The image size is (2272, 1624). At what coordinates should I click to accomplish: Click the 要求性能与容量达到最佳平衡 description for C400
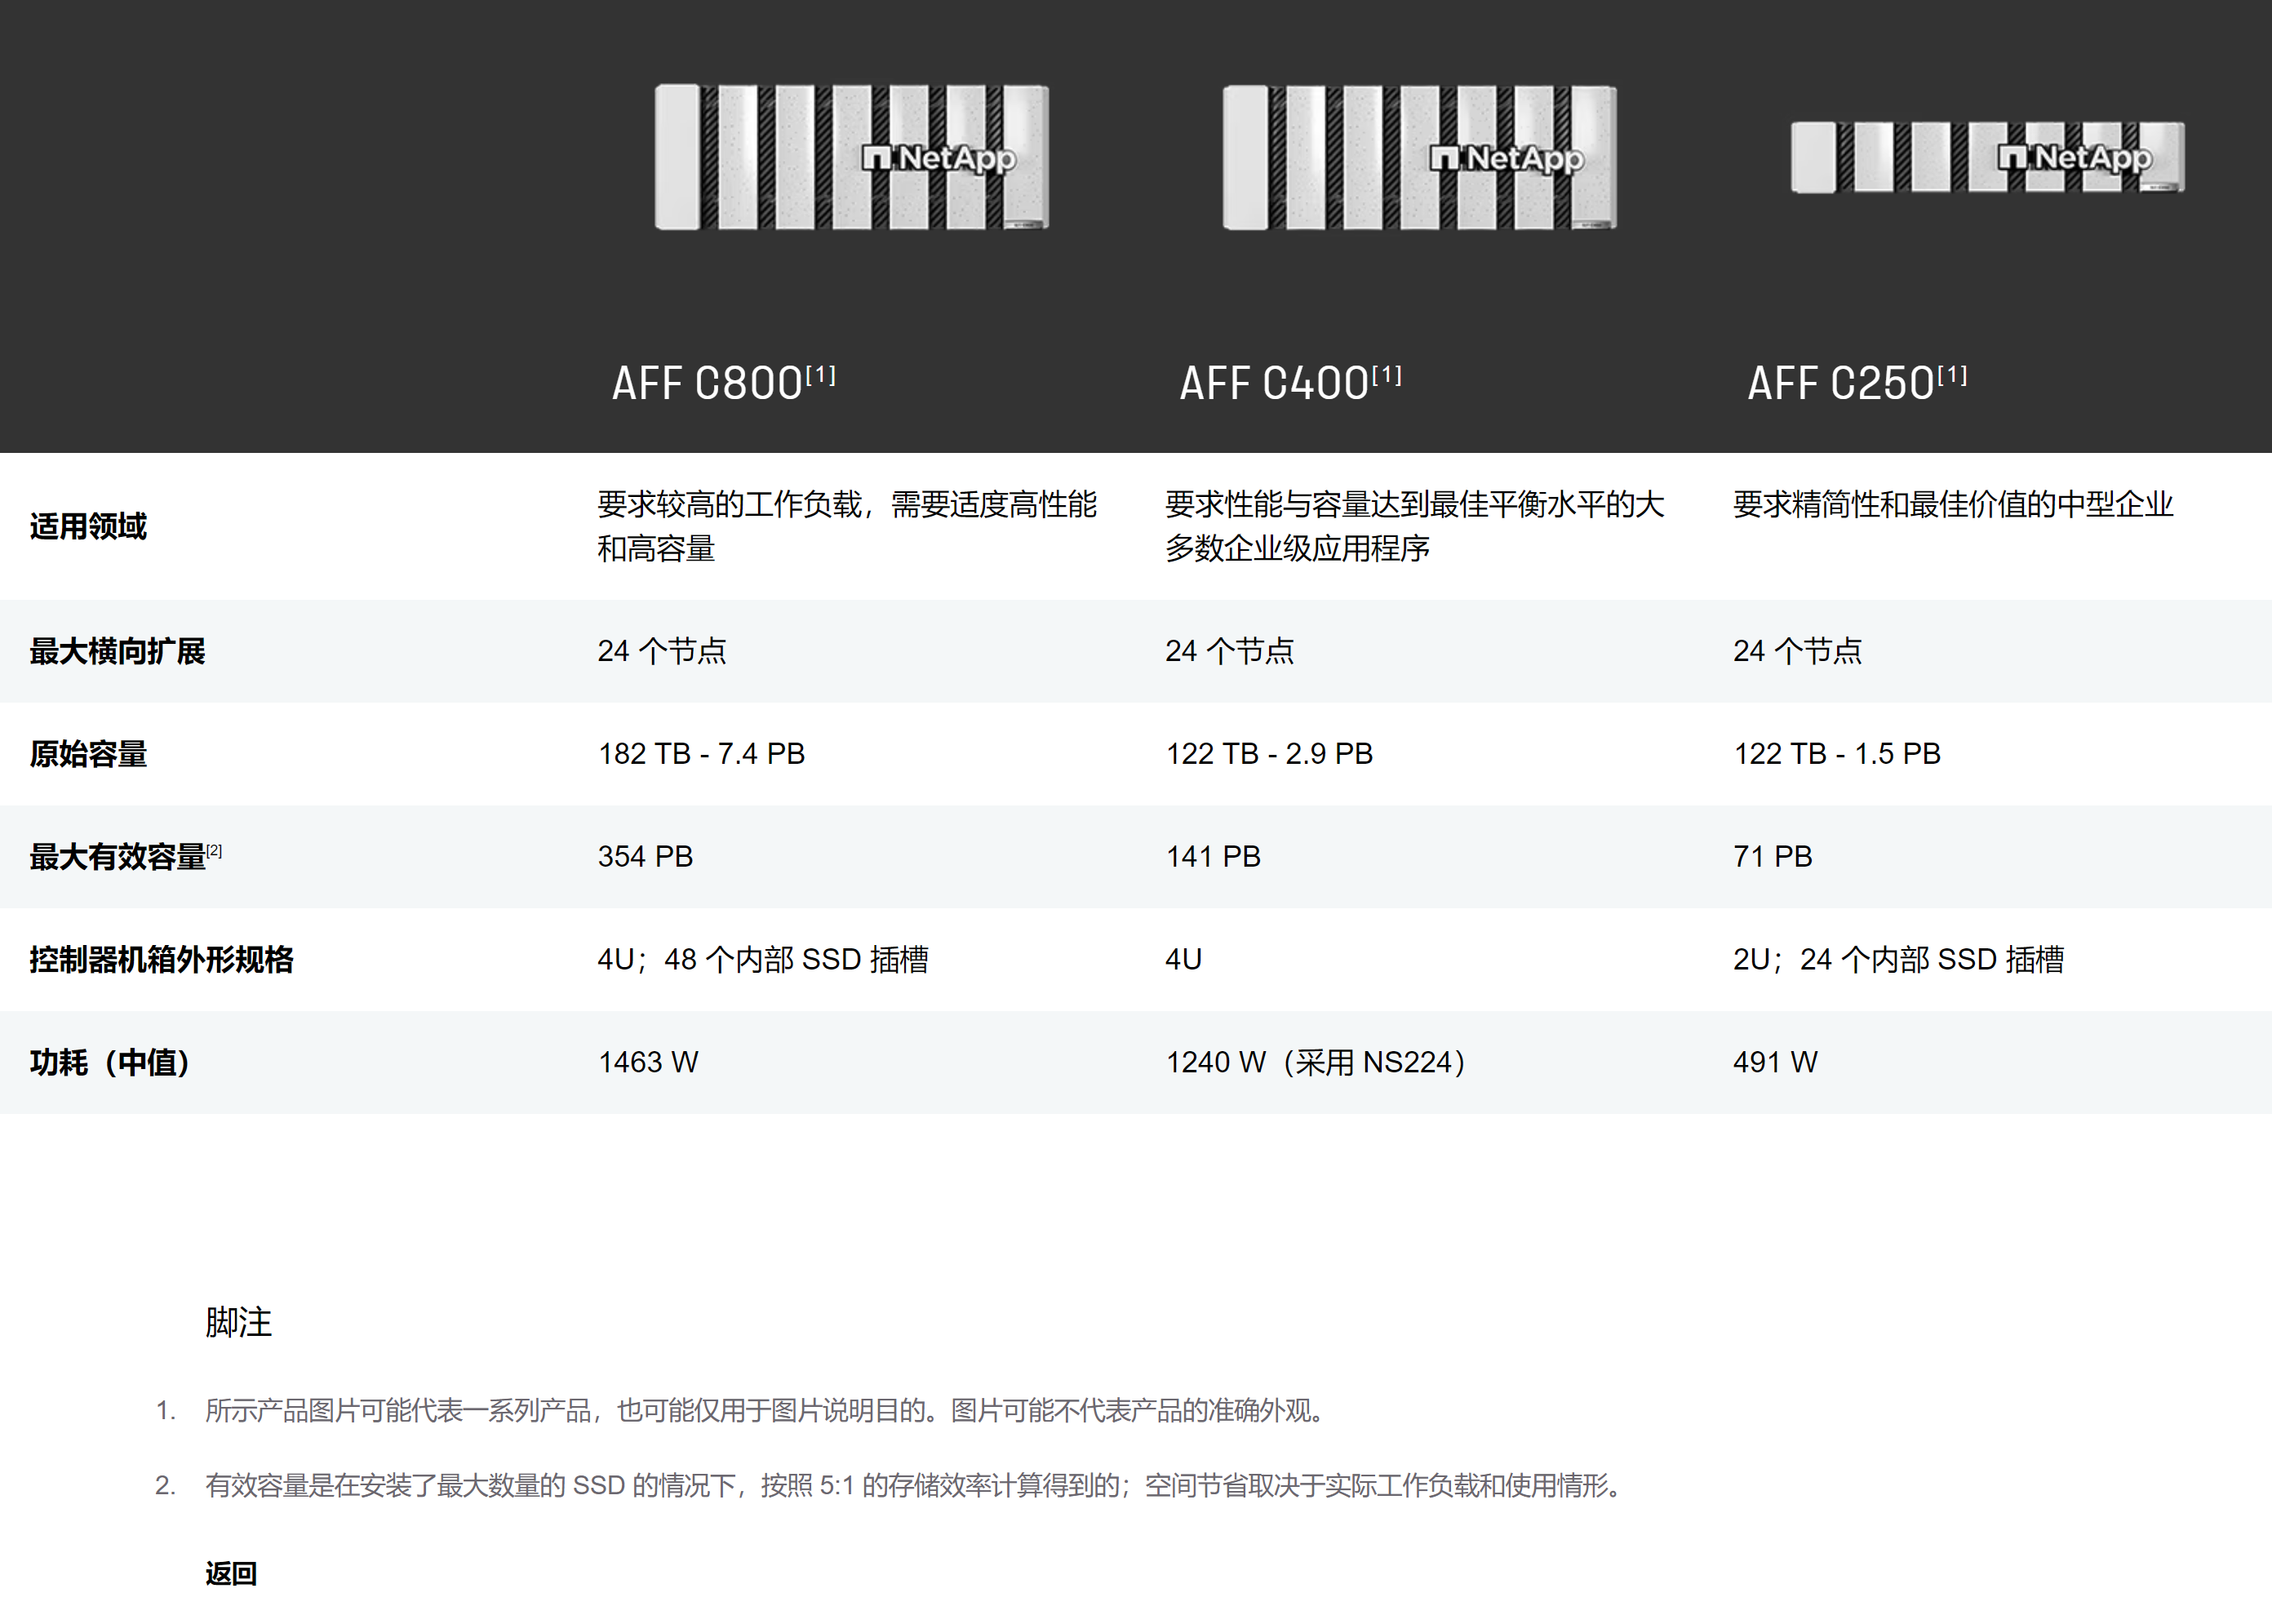coord(1415,526)
